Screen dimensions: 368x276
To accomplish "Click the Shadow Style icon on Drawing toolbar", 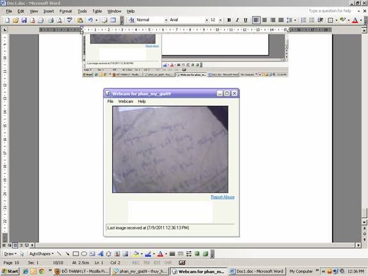I will click(197, 254).
